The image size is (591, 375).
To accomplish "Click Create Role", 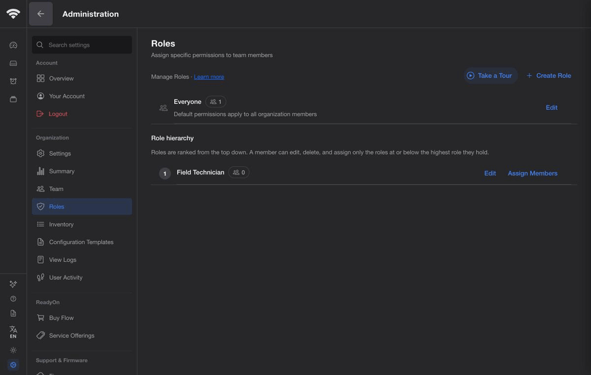I will (x=549, y=76).
